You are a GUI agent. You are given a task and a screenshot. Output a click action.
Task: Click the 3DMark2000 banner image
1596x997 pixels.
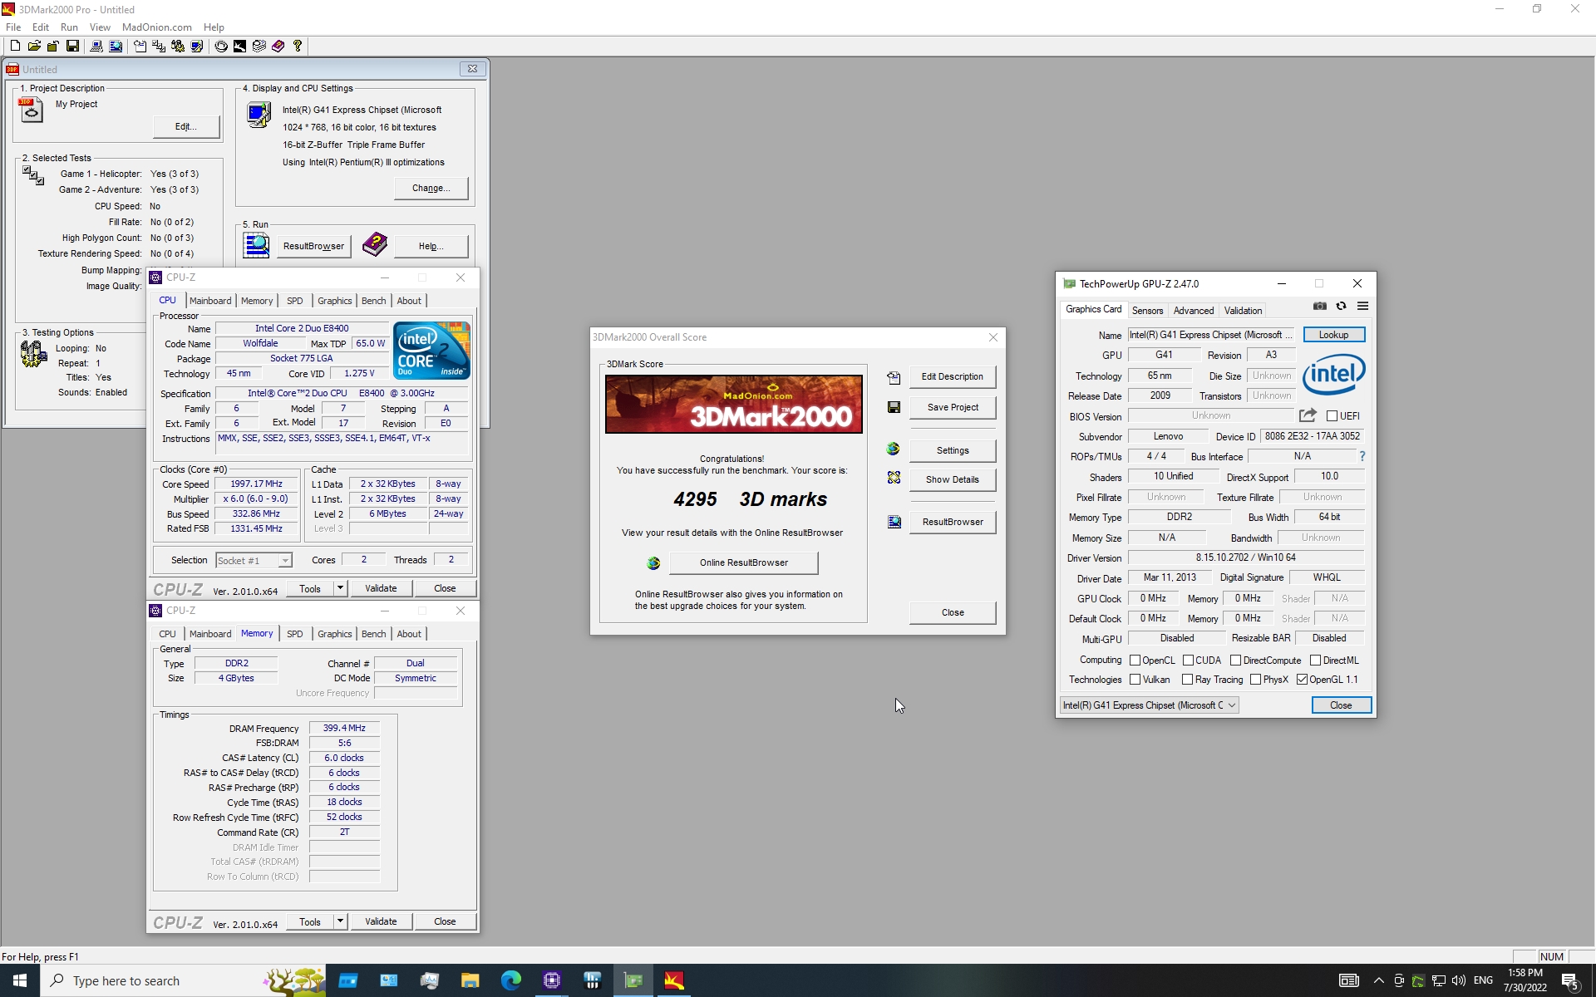coord(733,404)
